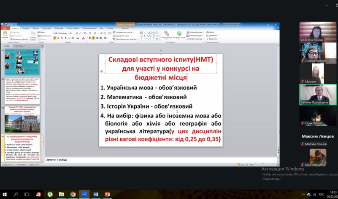Click the New Slide (Создать слайд) icon
This screenshot has height=199, width=338.
33,34
